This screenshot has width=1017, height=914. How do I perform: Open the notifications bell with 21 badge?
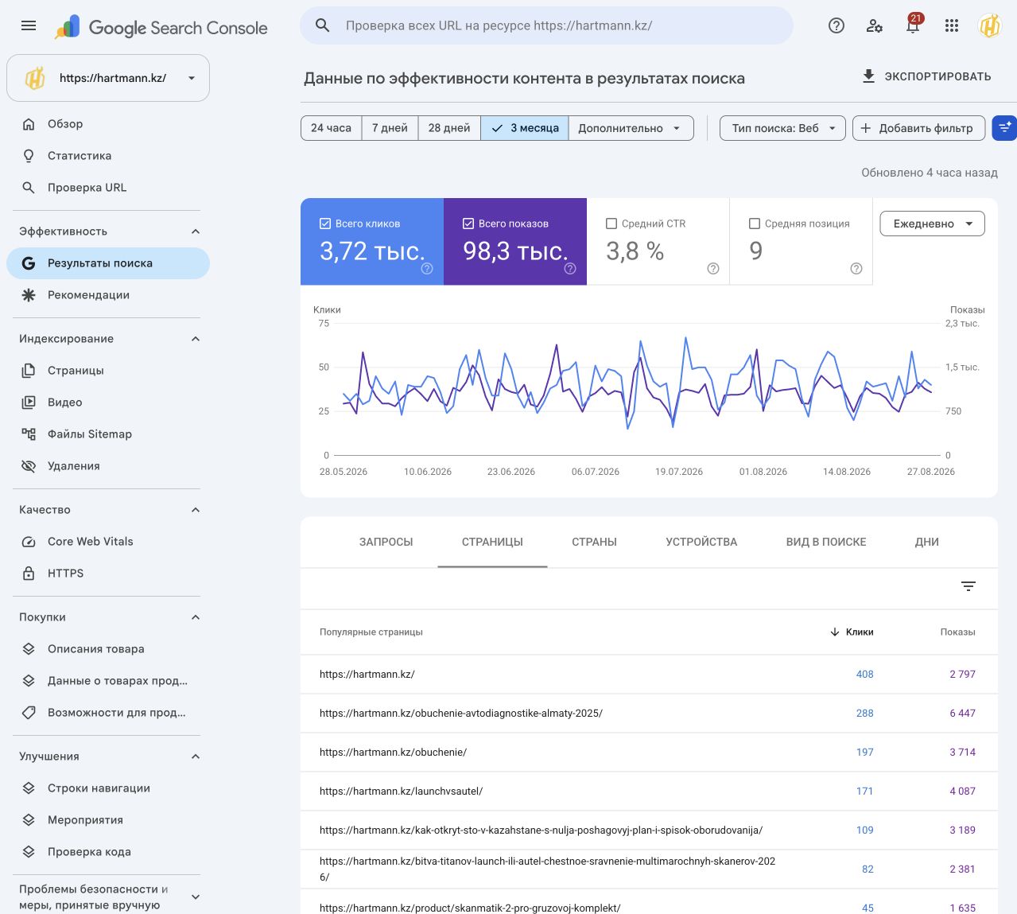click(x=913, y=25)
